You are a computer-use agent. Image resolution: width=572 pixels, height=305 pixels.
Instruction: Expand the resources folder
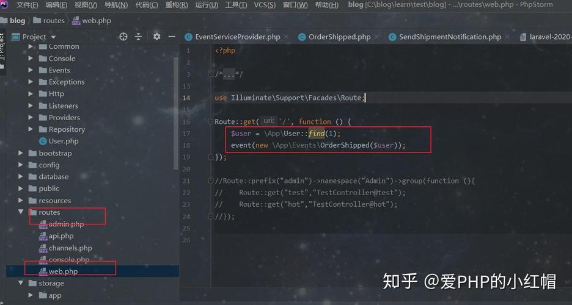coord(21,201)
